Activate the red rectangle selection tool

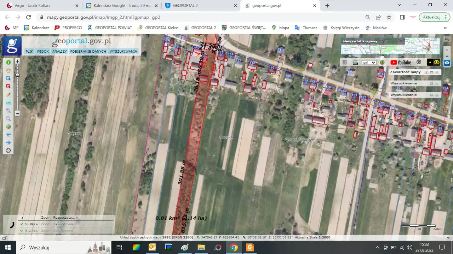pos(8,86)
